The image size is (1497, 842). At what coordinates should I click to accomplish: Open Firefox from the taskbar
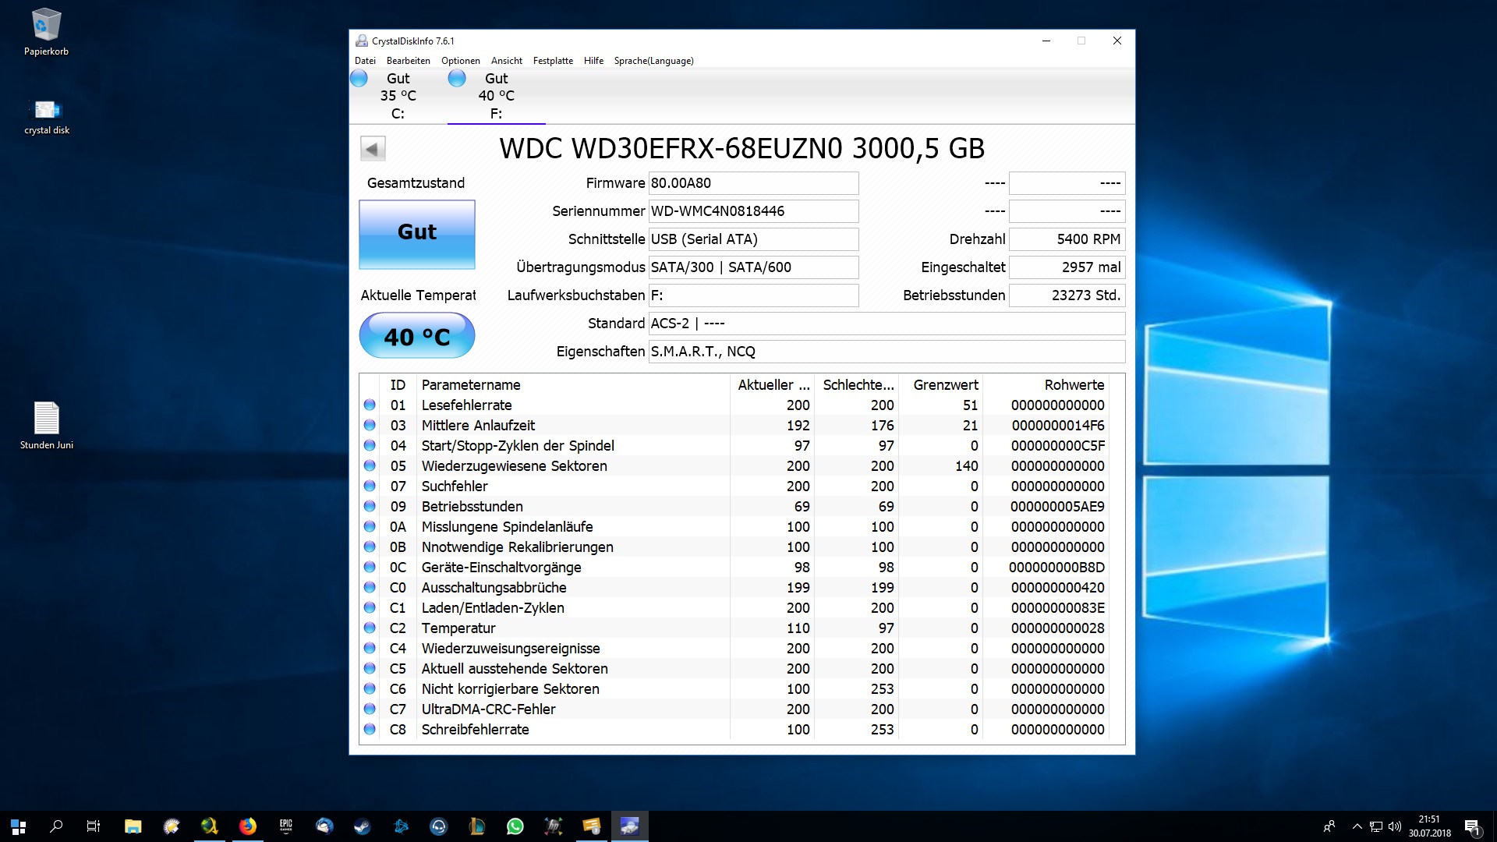click(248, 826)
